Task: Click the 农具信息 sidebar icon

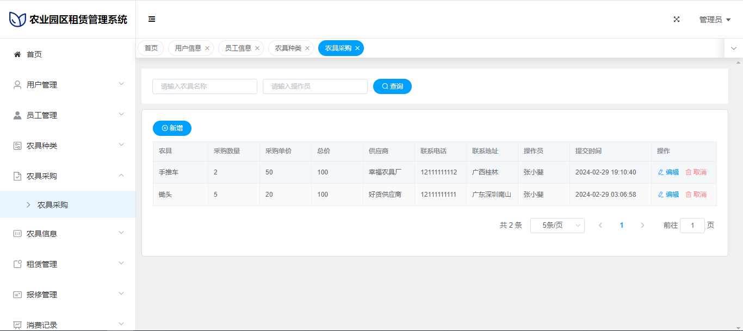Action: (x=17, y=234)
